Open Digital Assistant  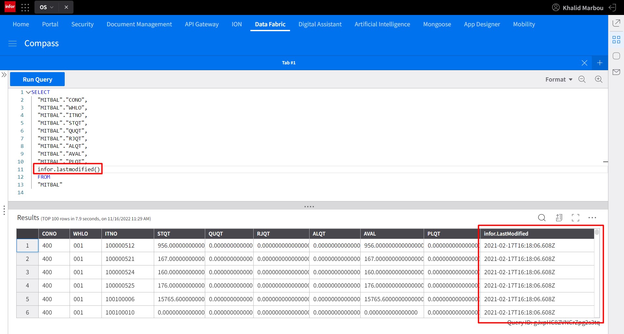tap(320, 24)
